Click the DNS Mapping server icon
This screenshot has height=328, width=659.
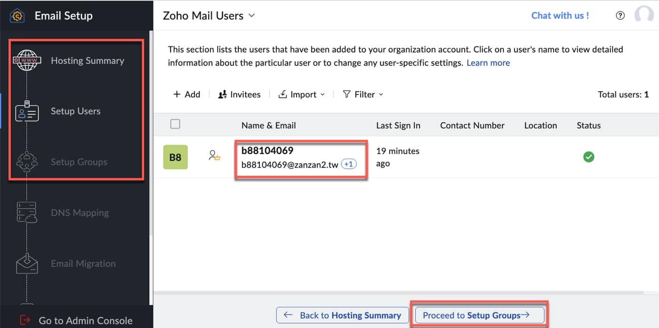coord(27,212)
